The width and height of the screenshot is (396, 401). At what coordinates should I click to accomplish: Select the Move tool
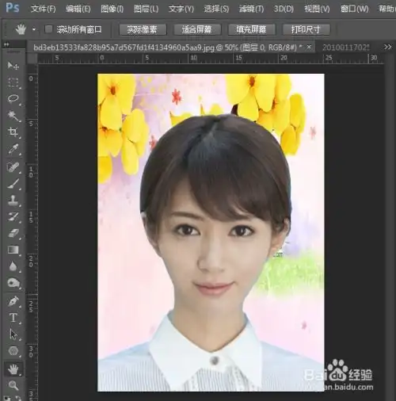tap(13, 65)
